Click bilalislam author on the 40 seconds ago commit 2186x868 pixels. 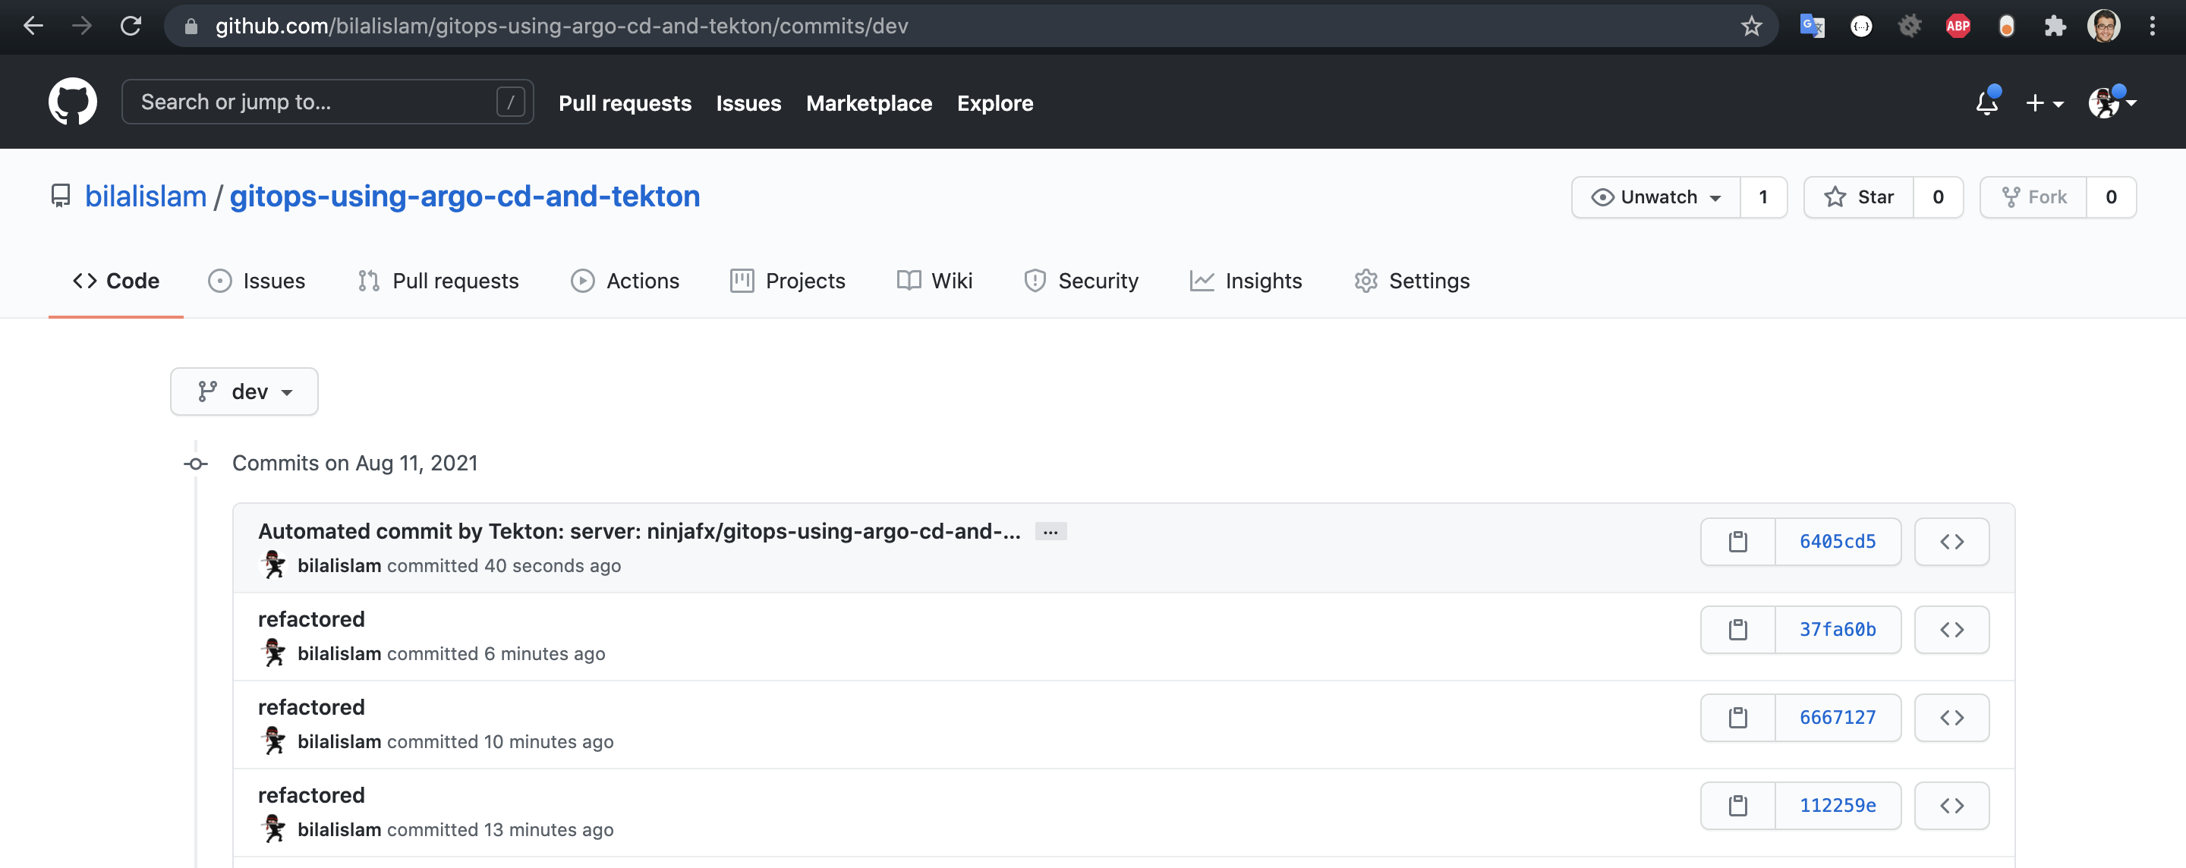point(339,566)
